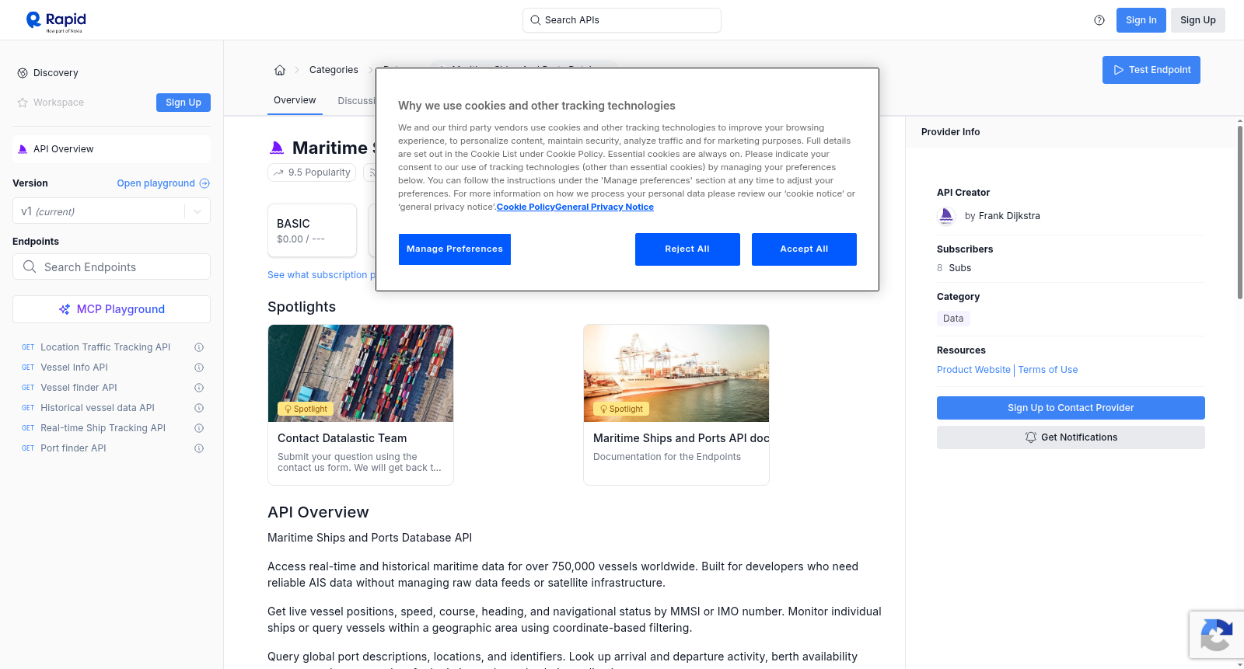Click the Data category tag
This screenshot has width=1244, height=669.
(x=953, y=319)
